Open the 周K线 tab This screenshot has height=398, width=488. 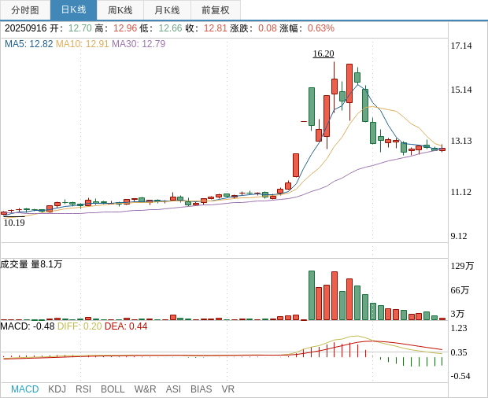120,10
